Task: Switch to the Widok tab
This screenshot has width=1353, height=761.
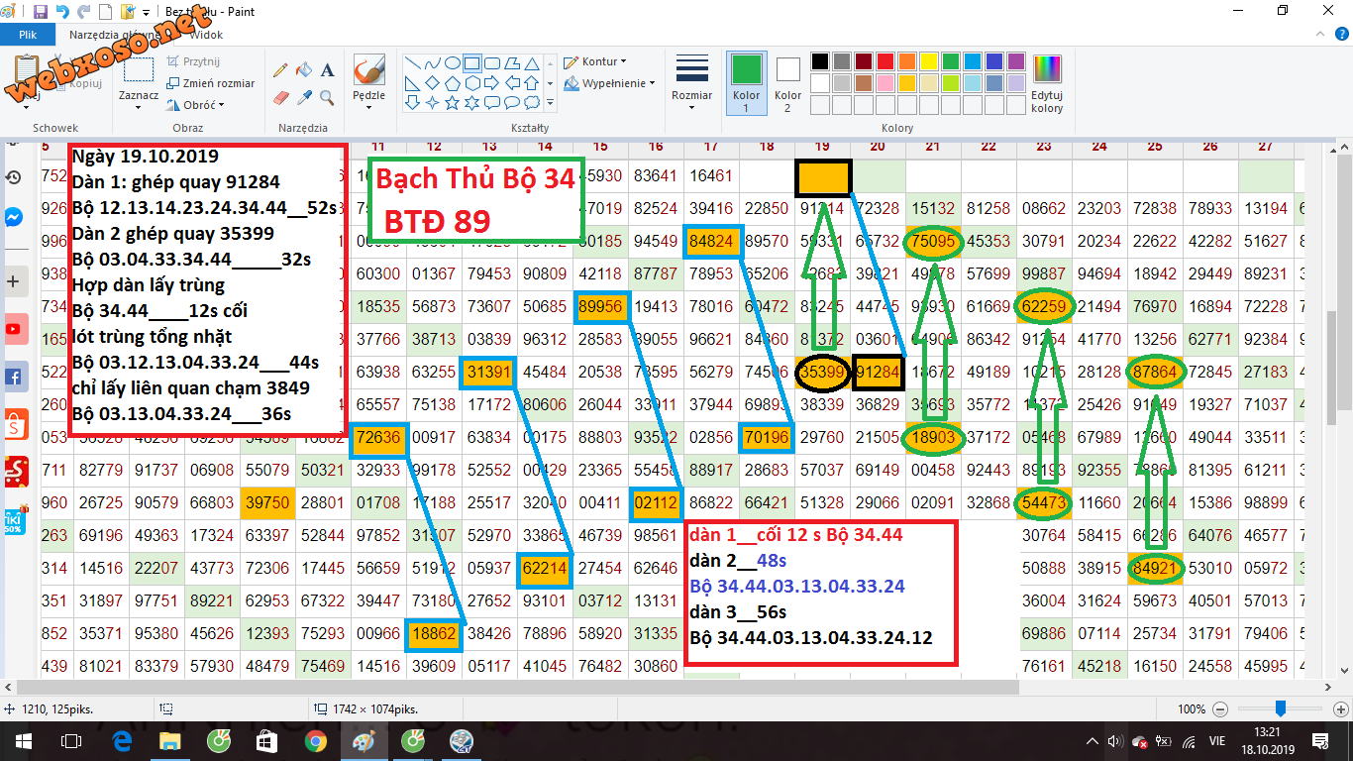Action: click(x=206, y=35)
